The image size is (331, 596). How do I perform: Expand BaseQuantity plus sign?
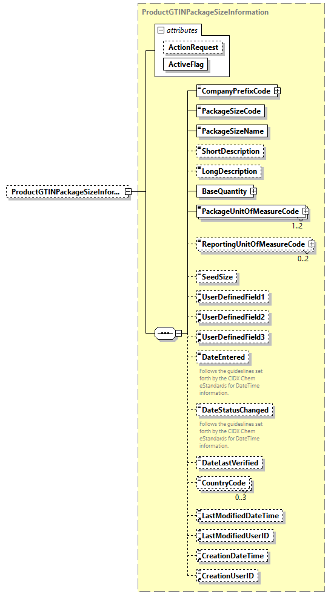pos(253,191)
